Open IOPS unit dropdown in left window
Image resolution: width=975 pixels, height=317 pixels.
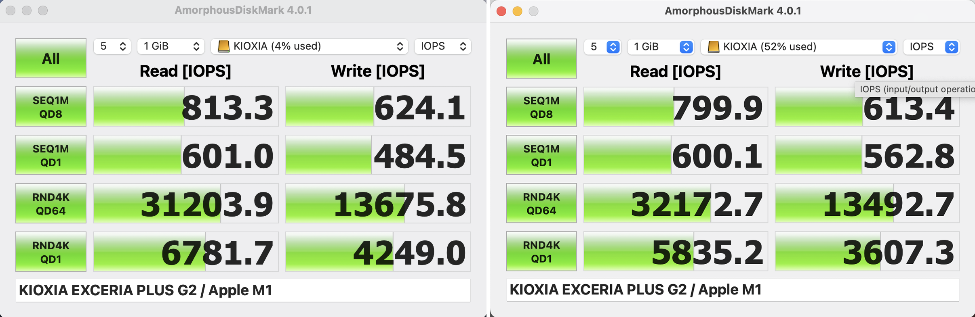[443, 46]
